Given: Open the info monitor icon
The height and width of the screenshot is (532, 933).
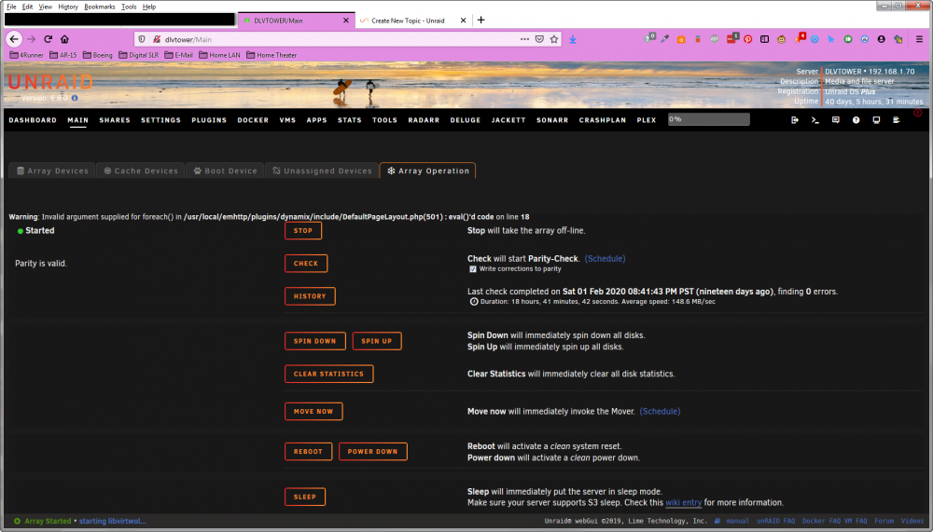Looking at the screenshot, I should point(876,120).
